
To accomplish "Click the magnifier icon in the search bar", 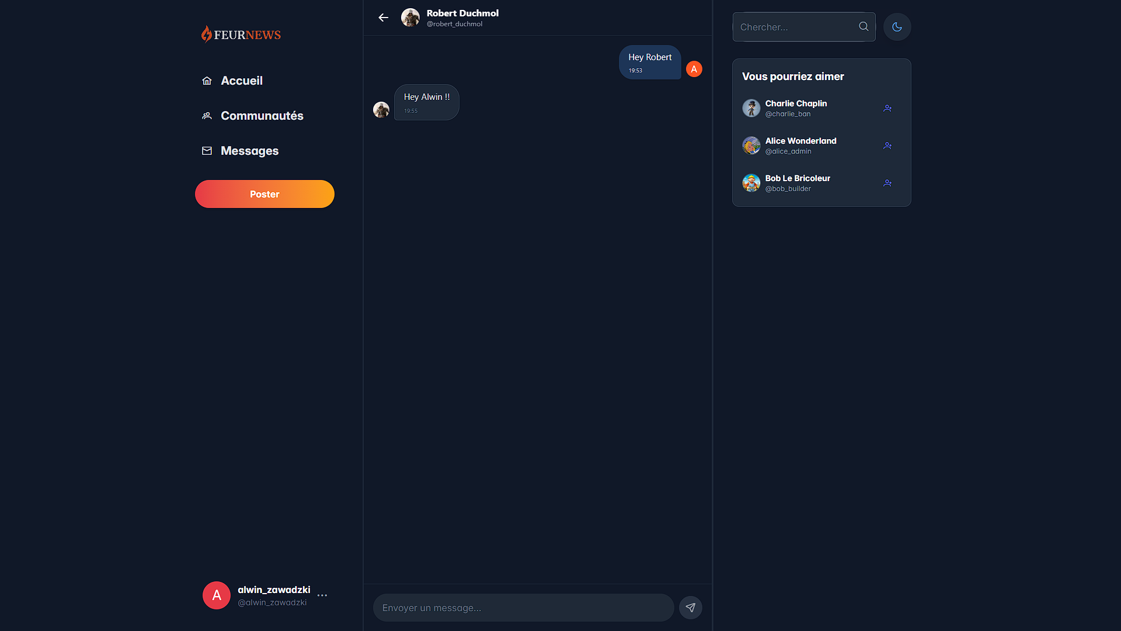I will (864, 26).
